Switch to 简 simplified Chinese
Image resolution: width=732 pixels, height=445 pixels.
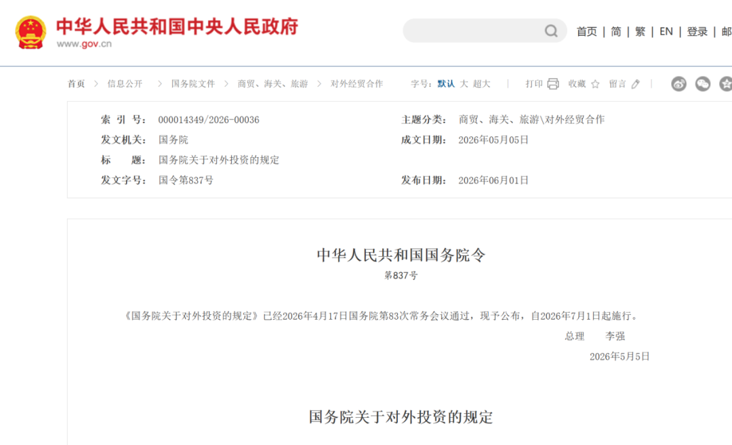616,32
